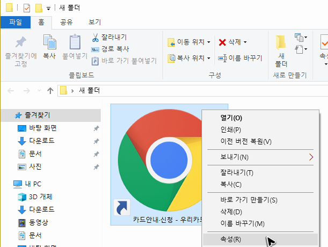Click the file name 카드안내·신청 - 우리카드
This screenshot has height=247, width=328.
point(167,220)
